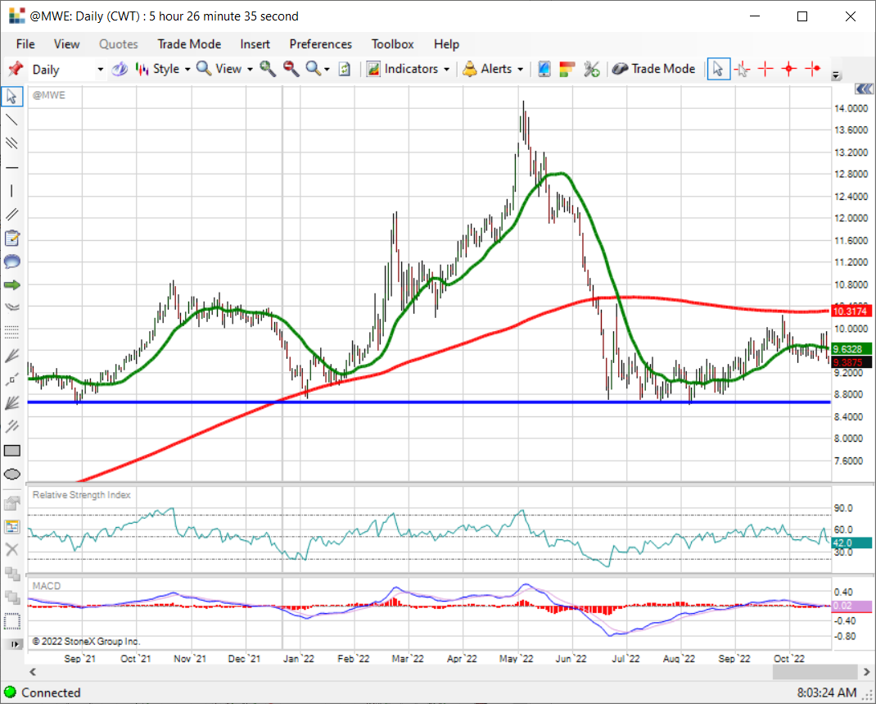Open the Insert menu

255,43
